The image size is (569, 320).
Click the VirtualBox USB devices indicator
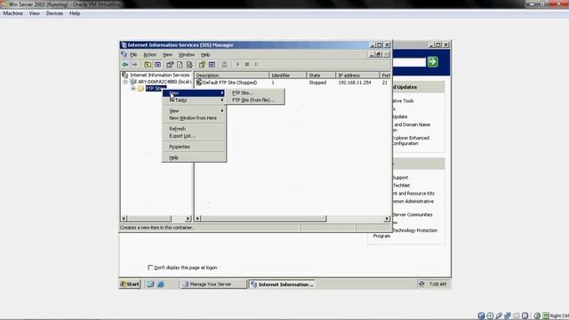pyautogui.click(x=499, y=316)
